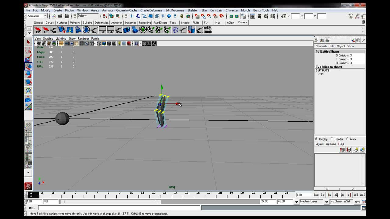
Task: Click the Animation Preferences icon
Action: coord(364,202)
